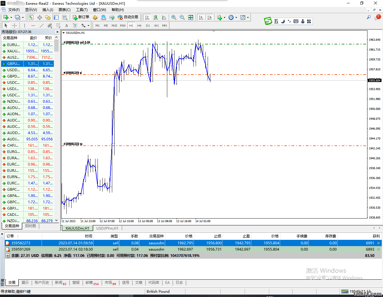Screen dimensions: 383x297
Task: Click the Sogou 'S' input method icon
Action: point(268,21)
